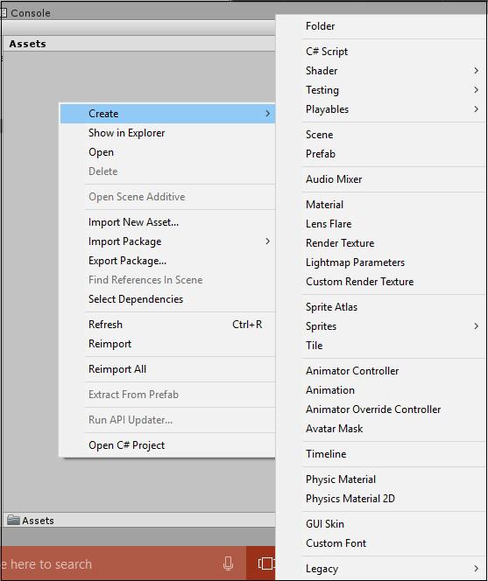Screen dimensions: 488x581
Task: Select Show in Explorer
Action: [167, 133]
